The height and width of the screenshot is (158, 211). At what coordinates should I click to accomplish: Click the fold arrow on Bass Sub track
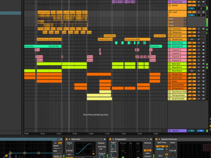pos(169,64)
